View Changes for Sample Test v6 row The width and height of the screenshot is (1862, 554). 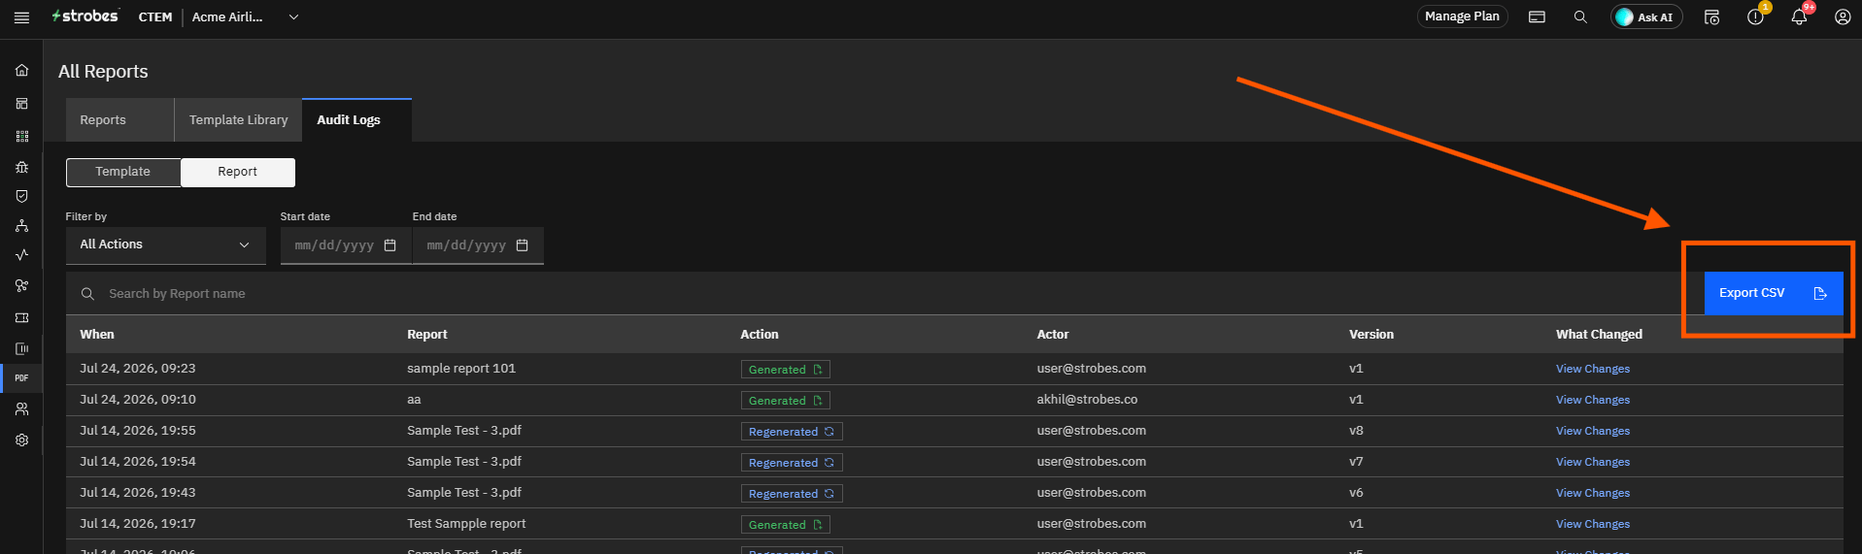point(1593,493)
